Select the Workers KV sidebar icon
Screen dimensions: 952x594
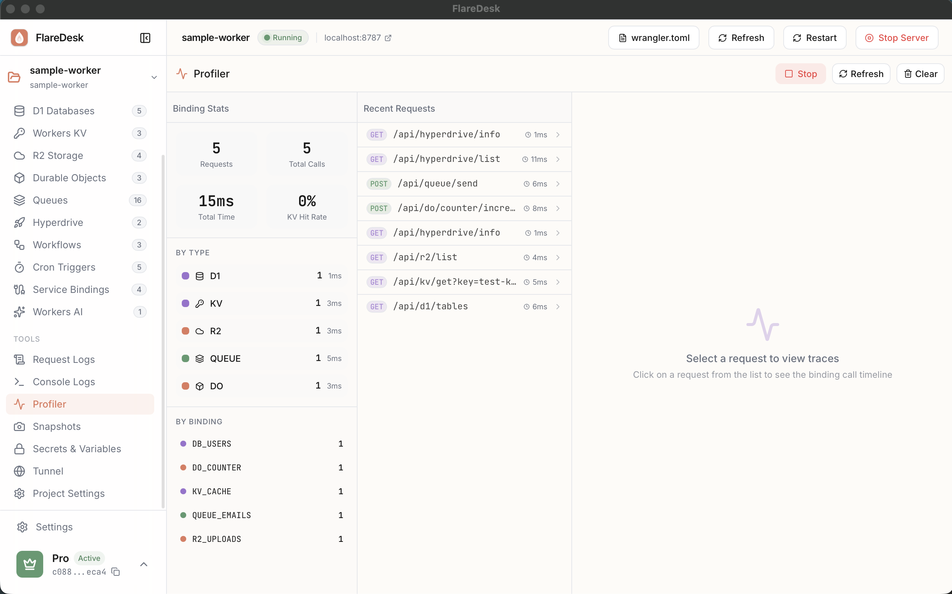click(x=19, y=133)
